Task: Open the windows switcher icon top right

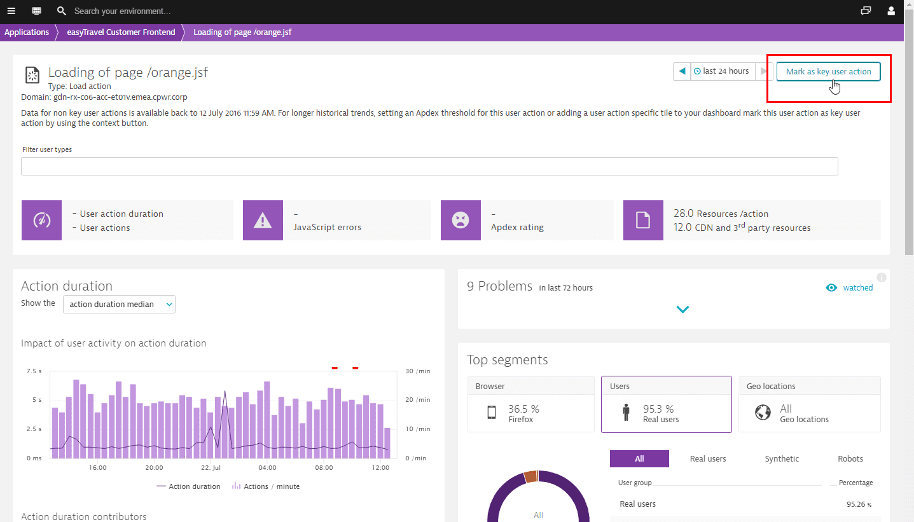Action: [x=866, y=11]
